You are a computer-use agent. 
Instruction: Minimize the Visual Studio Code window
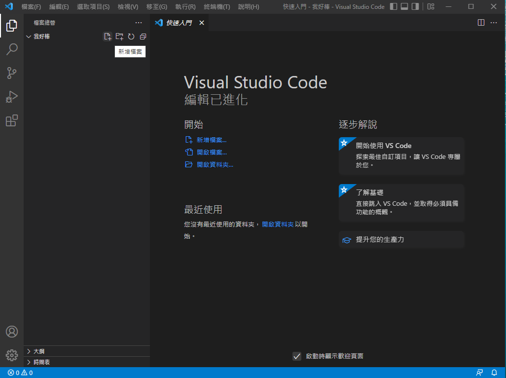pyautogui.click(x=448, y=6)
